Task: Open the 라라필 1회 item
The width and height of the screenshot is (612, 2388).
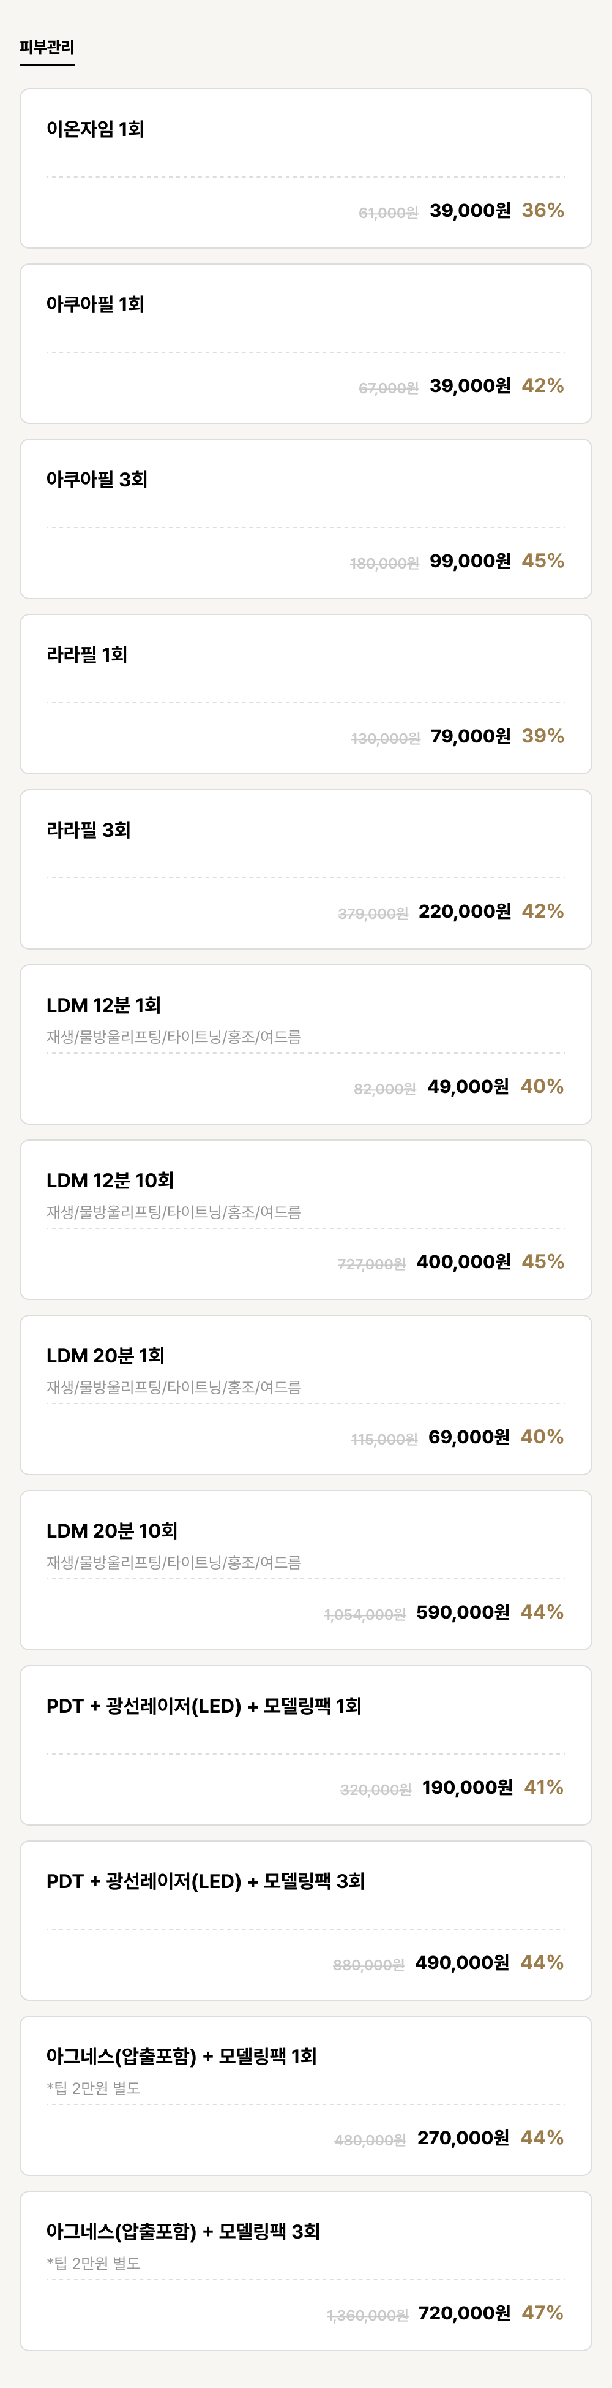Action: [305, 694]
